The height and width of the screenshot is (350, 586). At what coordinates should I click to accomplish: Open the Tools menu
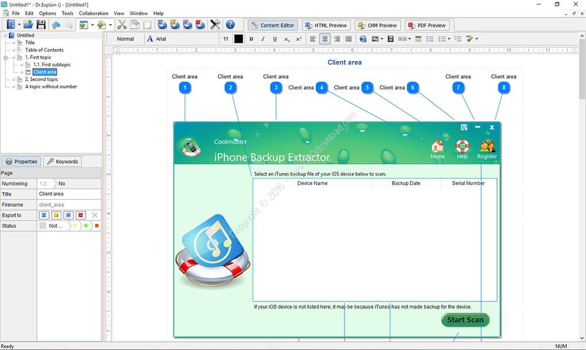pyautogui.click(x=67, y=13)
